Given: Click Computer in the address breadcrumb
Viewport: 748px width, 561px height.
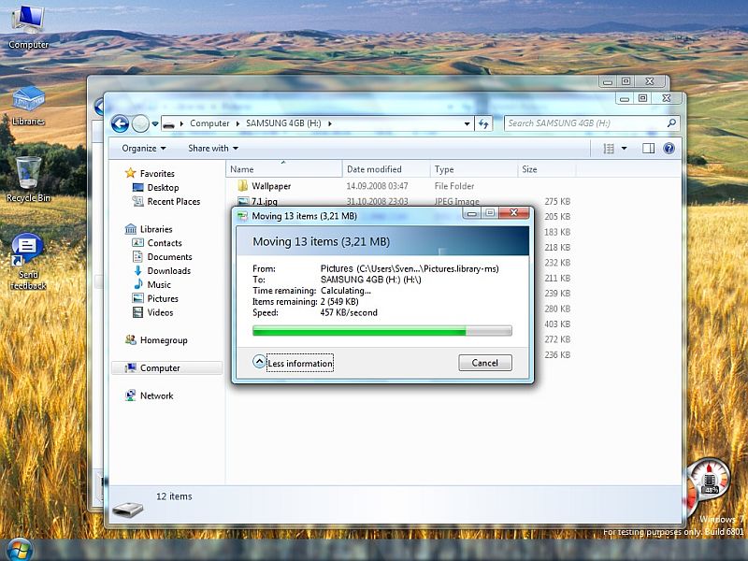Looking at the screenshot, I should pyautogui.click(x=209, y=123).
